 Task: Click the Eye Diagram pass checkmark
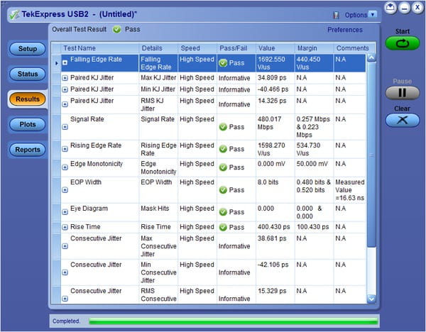(x=223, y=212)
